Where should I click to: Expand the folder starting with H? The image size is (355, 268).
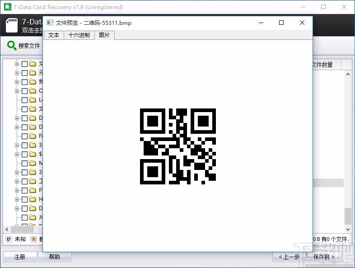[x=17, y=200]
